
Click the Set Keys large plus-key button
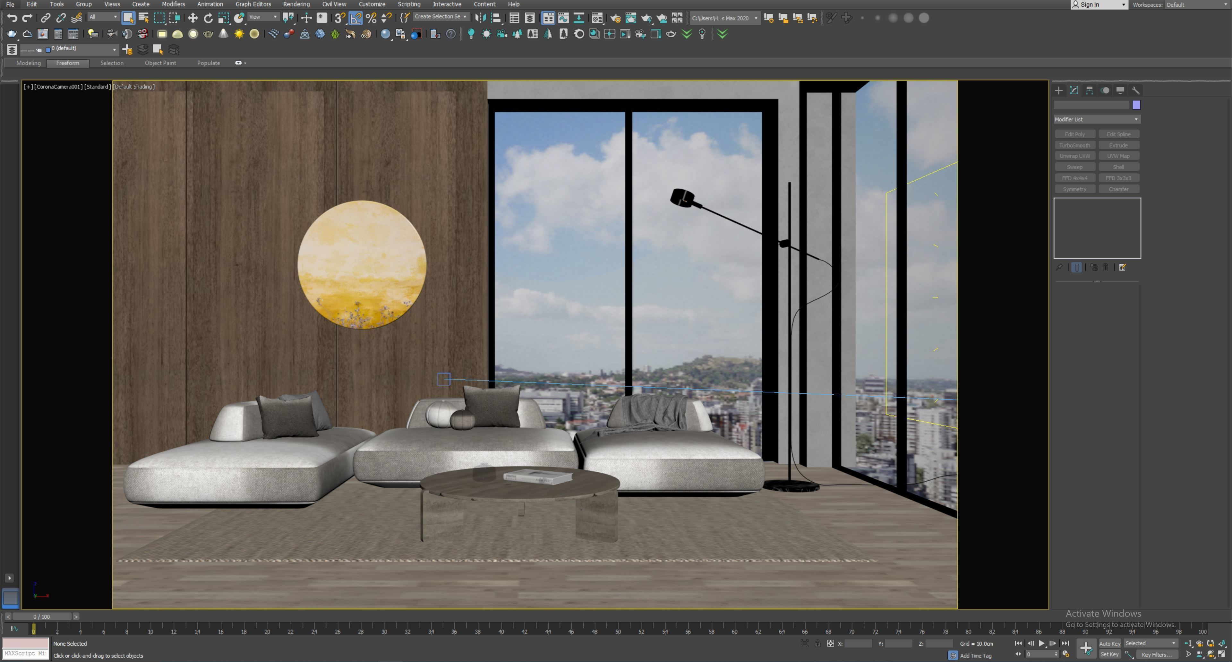(x=1086, y=649)
